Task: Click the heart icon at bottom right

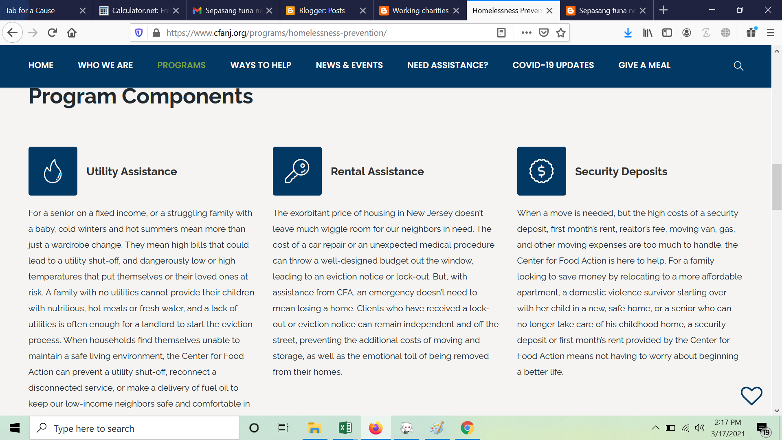Action: pyautogui.click(x=751, y=396)
